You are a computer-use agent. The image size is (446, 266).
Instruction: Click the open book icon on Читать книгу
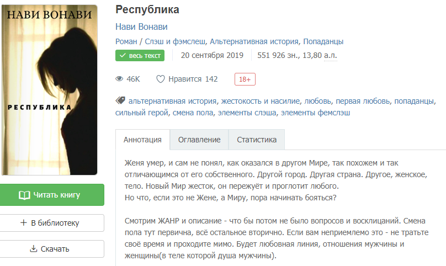(x=24, y=195)
